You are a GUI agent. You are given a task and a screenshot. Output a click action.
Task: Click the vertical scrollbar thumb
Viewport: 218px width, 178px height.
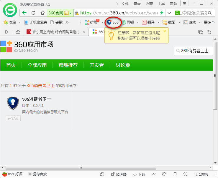pos(215,76)
